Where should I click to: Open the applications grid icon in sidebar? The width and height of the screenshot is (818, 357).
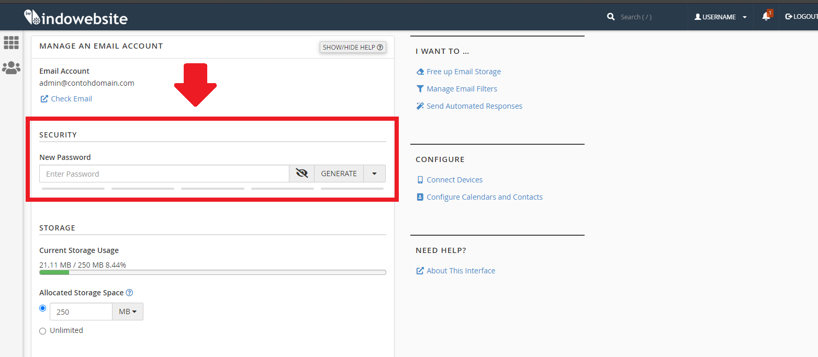(11, 43)
